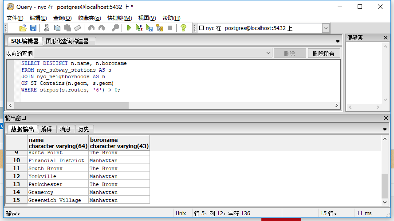Click the undo arrow icon
Screen dimensions: 394x221
(x=91, y=28)
